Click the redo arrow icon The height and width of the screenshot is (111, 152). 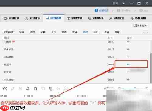66,88
